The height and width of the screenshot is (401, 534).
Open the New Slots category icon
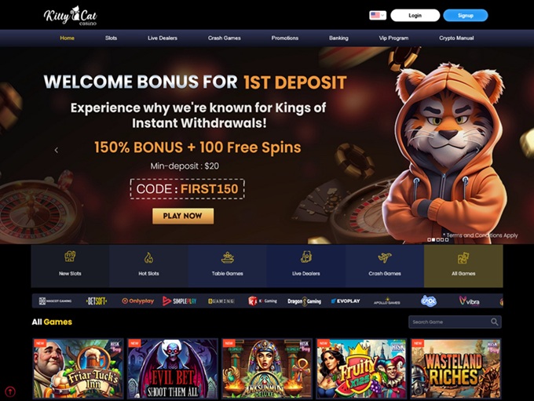(70, 257)
